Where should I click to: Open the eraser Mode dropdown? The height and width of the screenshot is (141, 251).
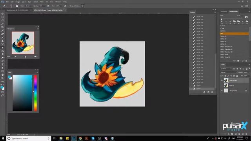click(28, 6)
